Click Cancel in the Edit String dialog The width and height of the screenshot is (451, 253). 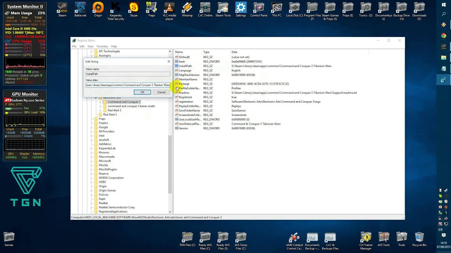coord(161,92)
